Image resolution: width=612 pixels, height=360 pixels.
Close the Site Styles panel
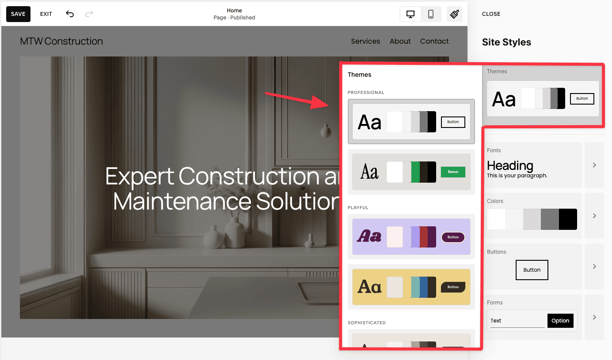click(x=491, y=14)
